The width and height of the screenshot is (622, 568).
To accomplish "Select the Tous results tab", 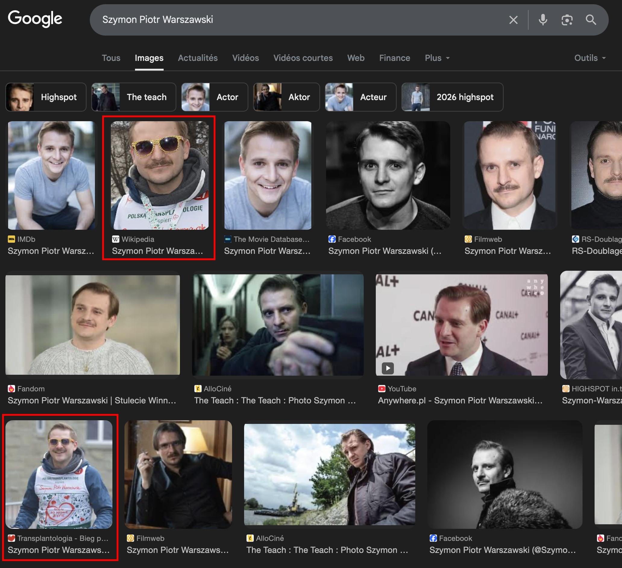I will pyautogui.click(x=111, y=58).
